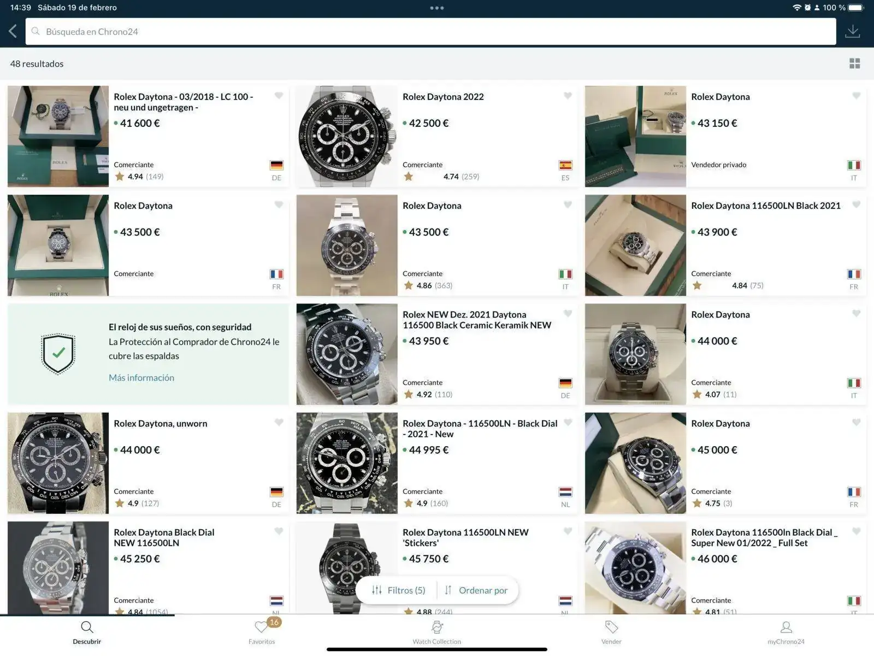Tap the back arrow beside search bar
Image resolution: width=874 pixels, height=656 pixels.
pos(13,31)
